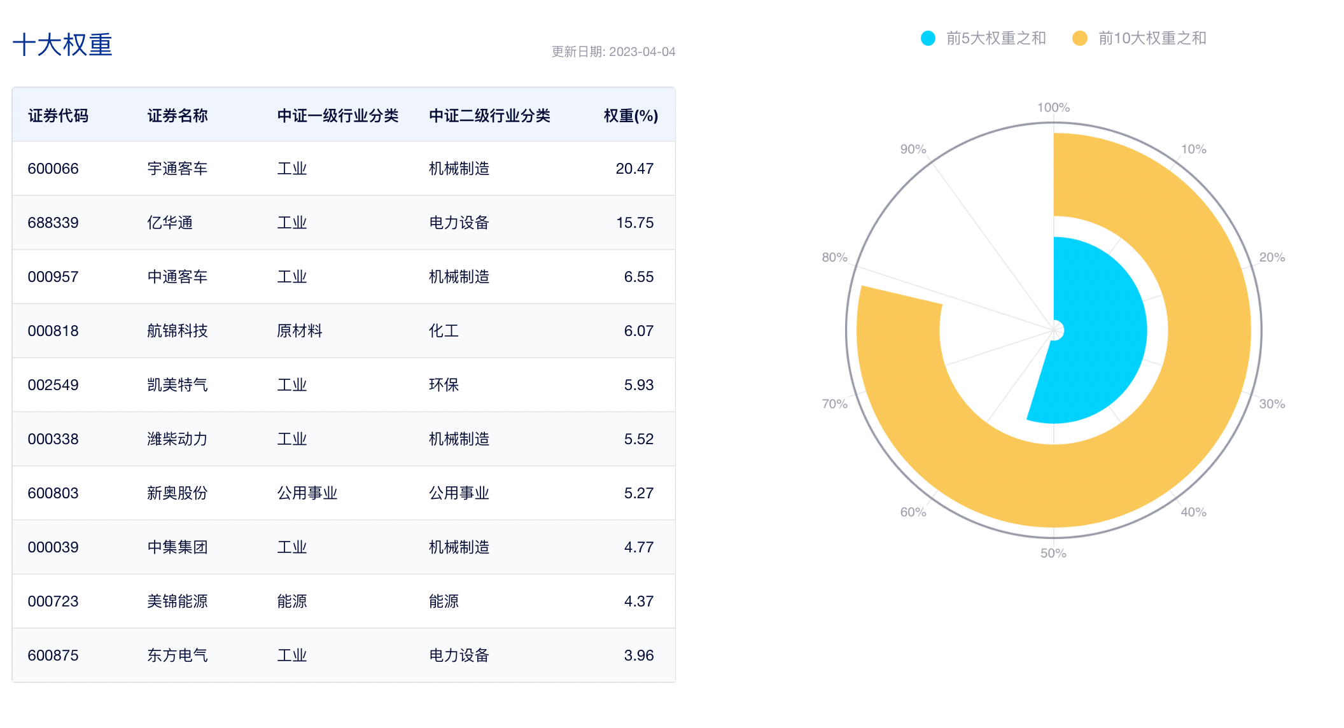
Task: Click weight value 4.37
Action: 639,601
